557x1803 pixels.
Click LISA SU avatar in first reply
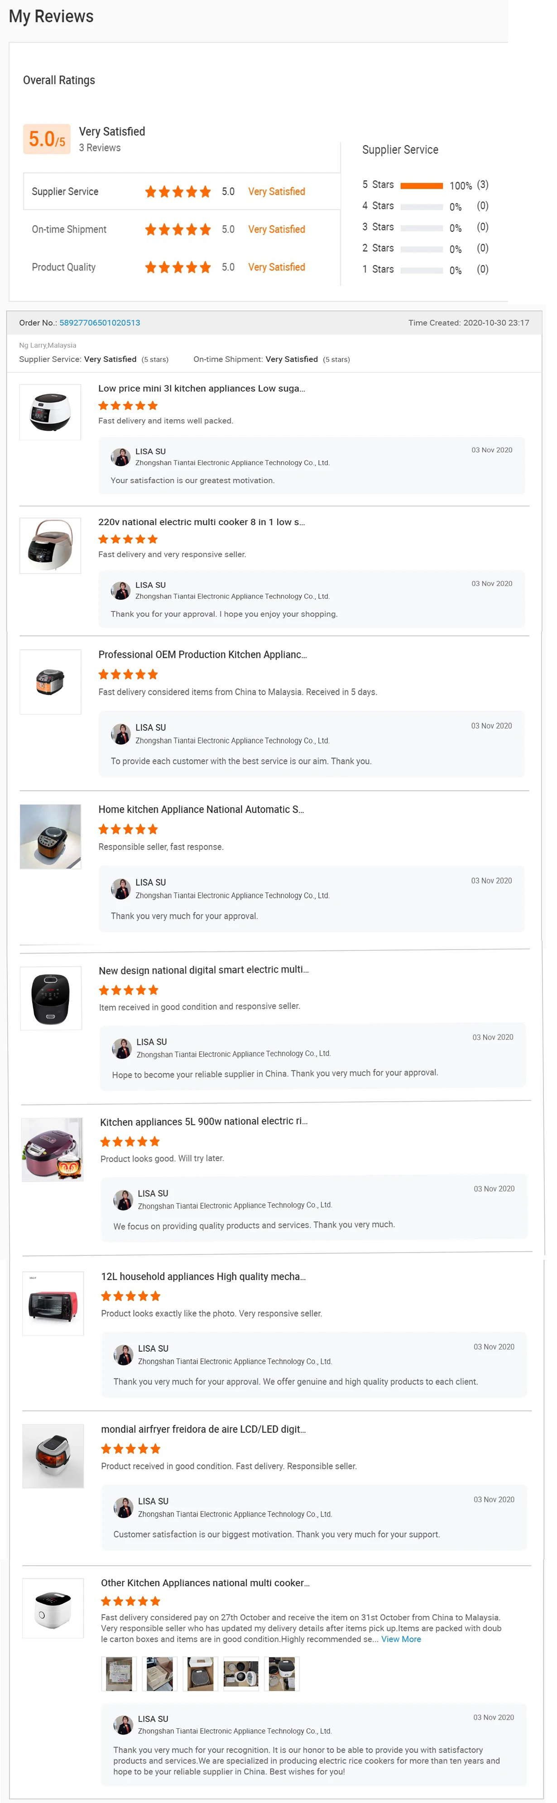[121, 457]
